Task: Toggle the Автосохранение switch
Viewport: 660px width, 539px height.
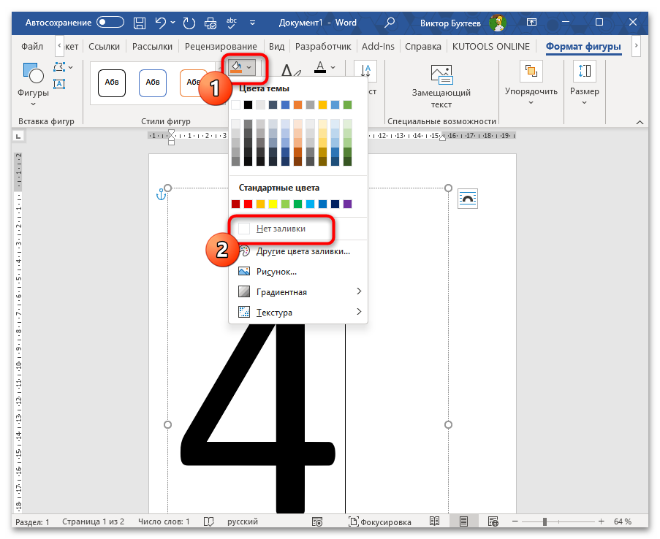Action: tap(110, 23)
